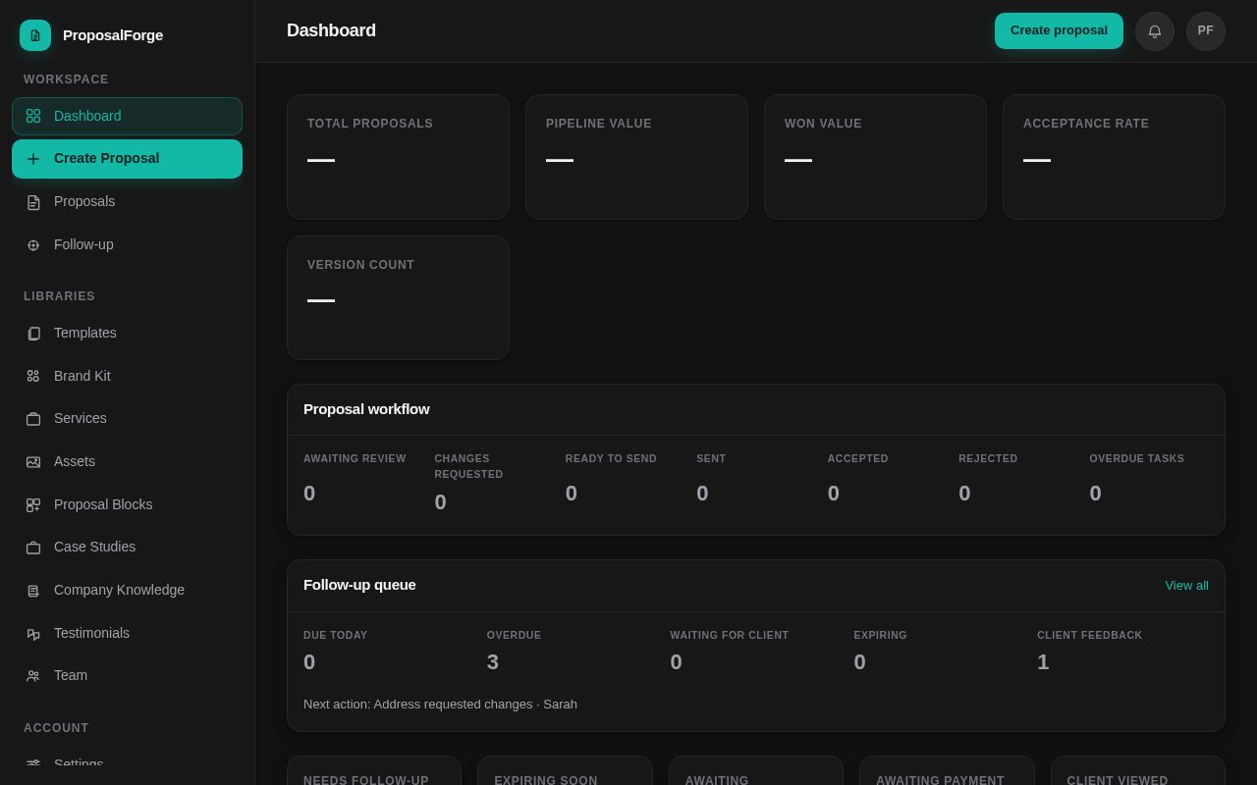Click the ProposalForge logo icon
This screenshot has width=1257, height=785.
(x=35, y=35)
